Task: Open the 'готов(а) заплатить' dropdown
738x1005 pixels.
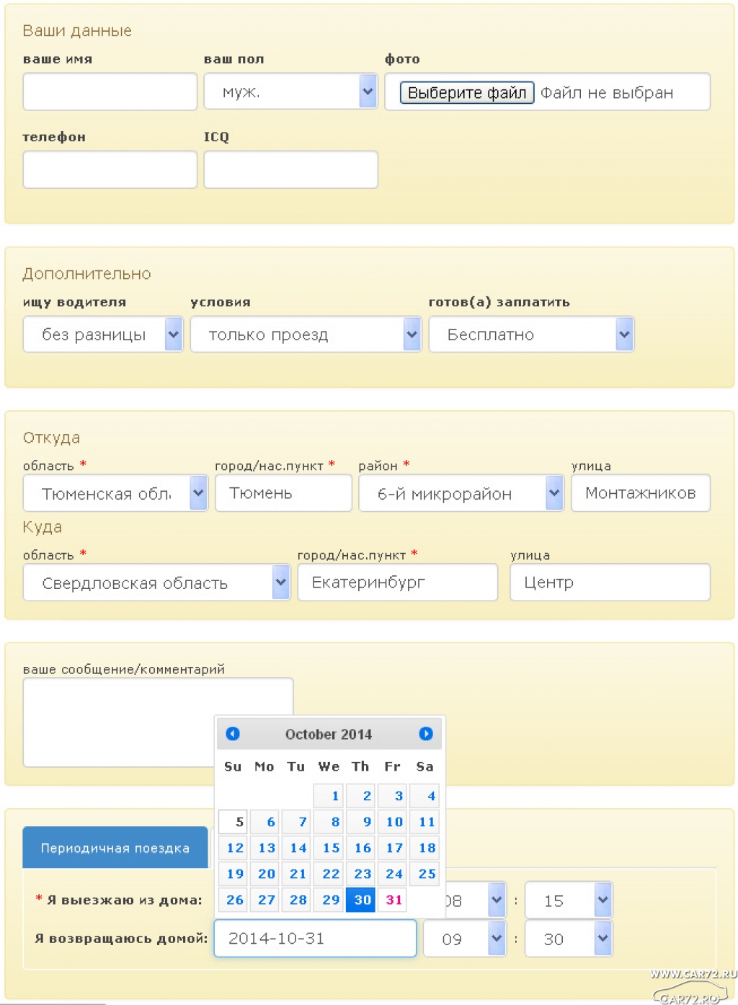Action: point(531,335)
